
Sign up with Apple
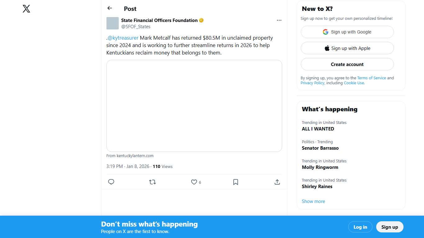(347, 48)
